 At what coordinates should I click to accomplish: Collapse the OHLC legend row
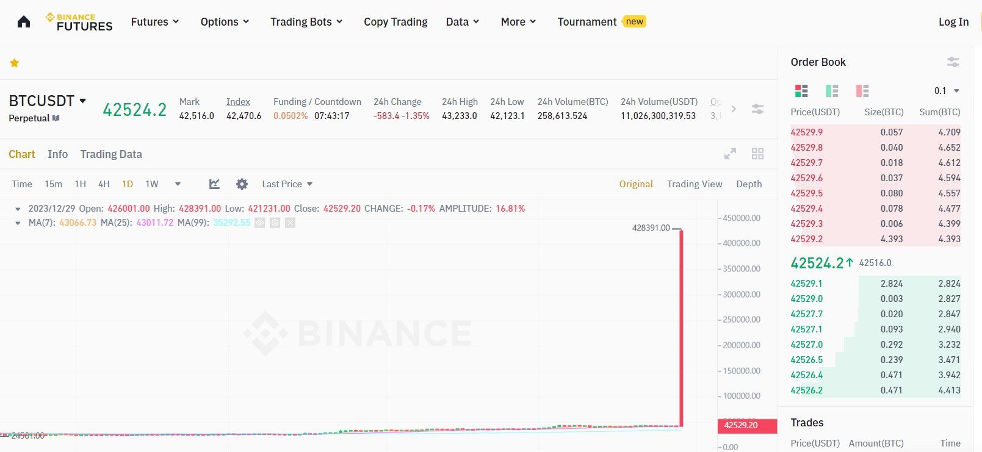[18, 209]
